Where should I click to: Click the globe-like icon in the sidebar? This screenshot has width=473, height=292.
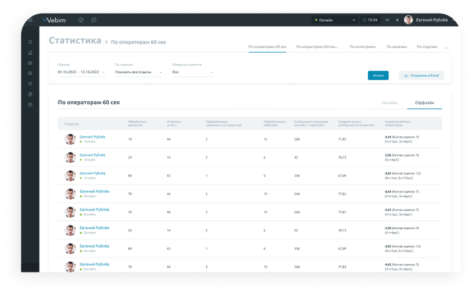coord(30,73)
